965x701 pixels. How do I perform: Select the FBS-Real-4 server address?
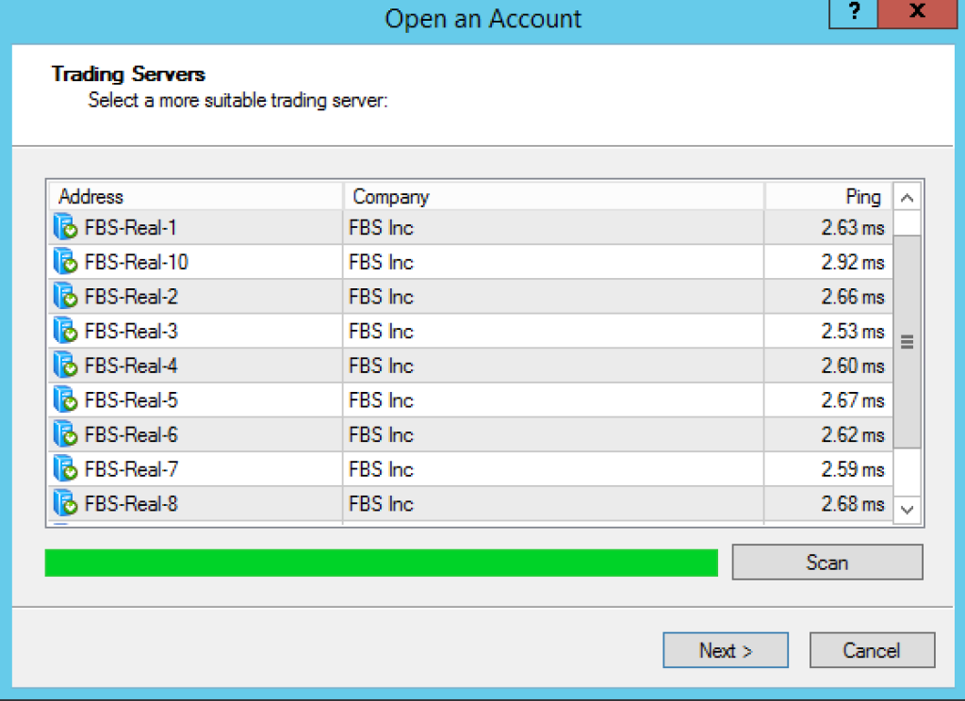[x=131, y=366]
